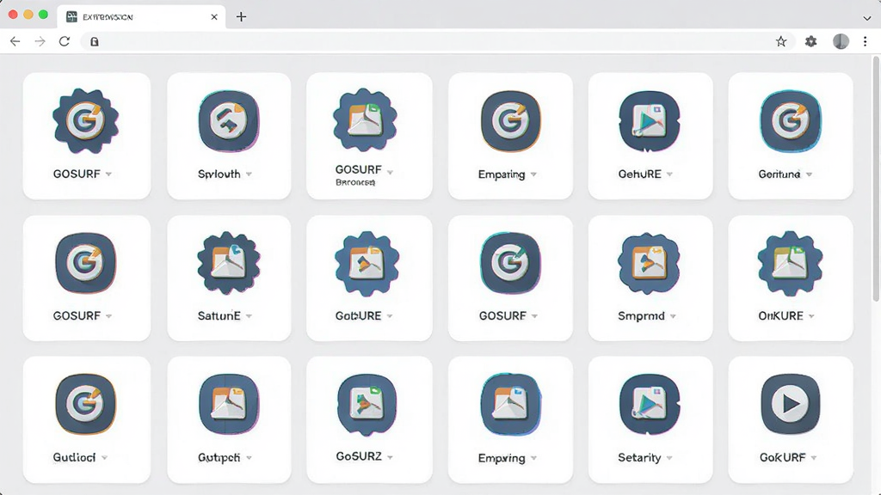The height and width of the screenshot is (495, 881).
Task: Open the GobURE extension icon
Action: (367, 263)
